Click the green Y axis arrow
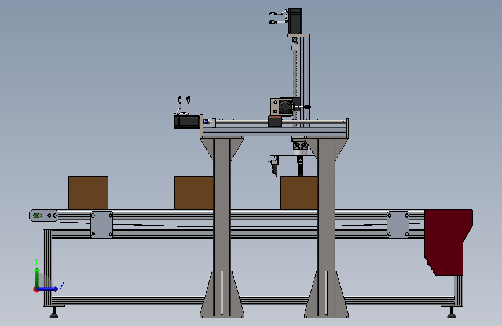The width and height of the screenshot is (502, 326). [37, 277]
